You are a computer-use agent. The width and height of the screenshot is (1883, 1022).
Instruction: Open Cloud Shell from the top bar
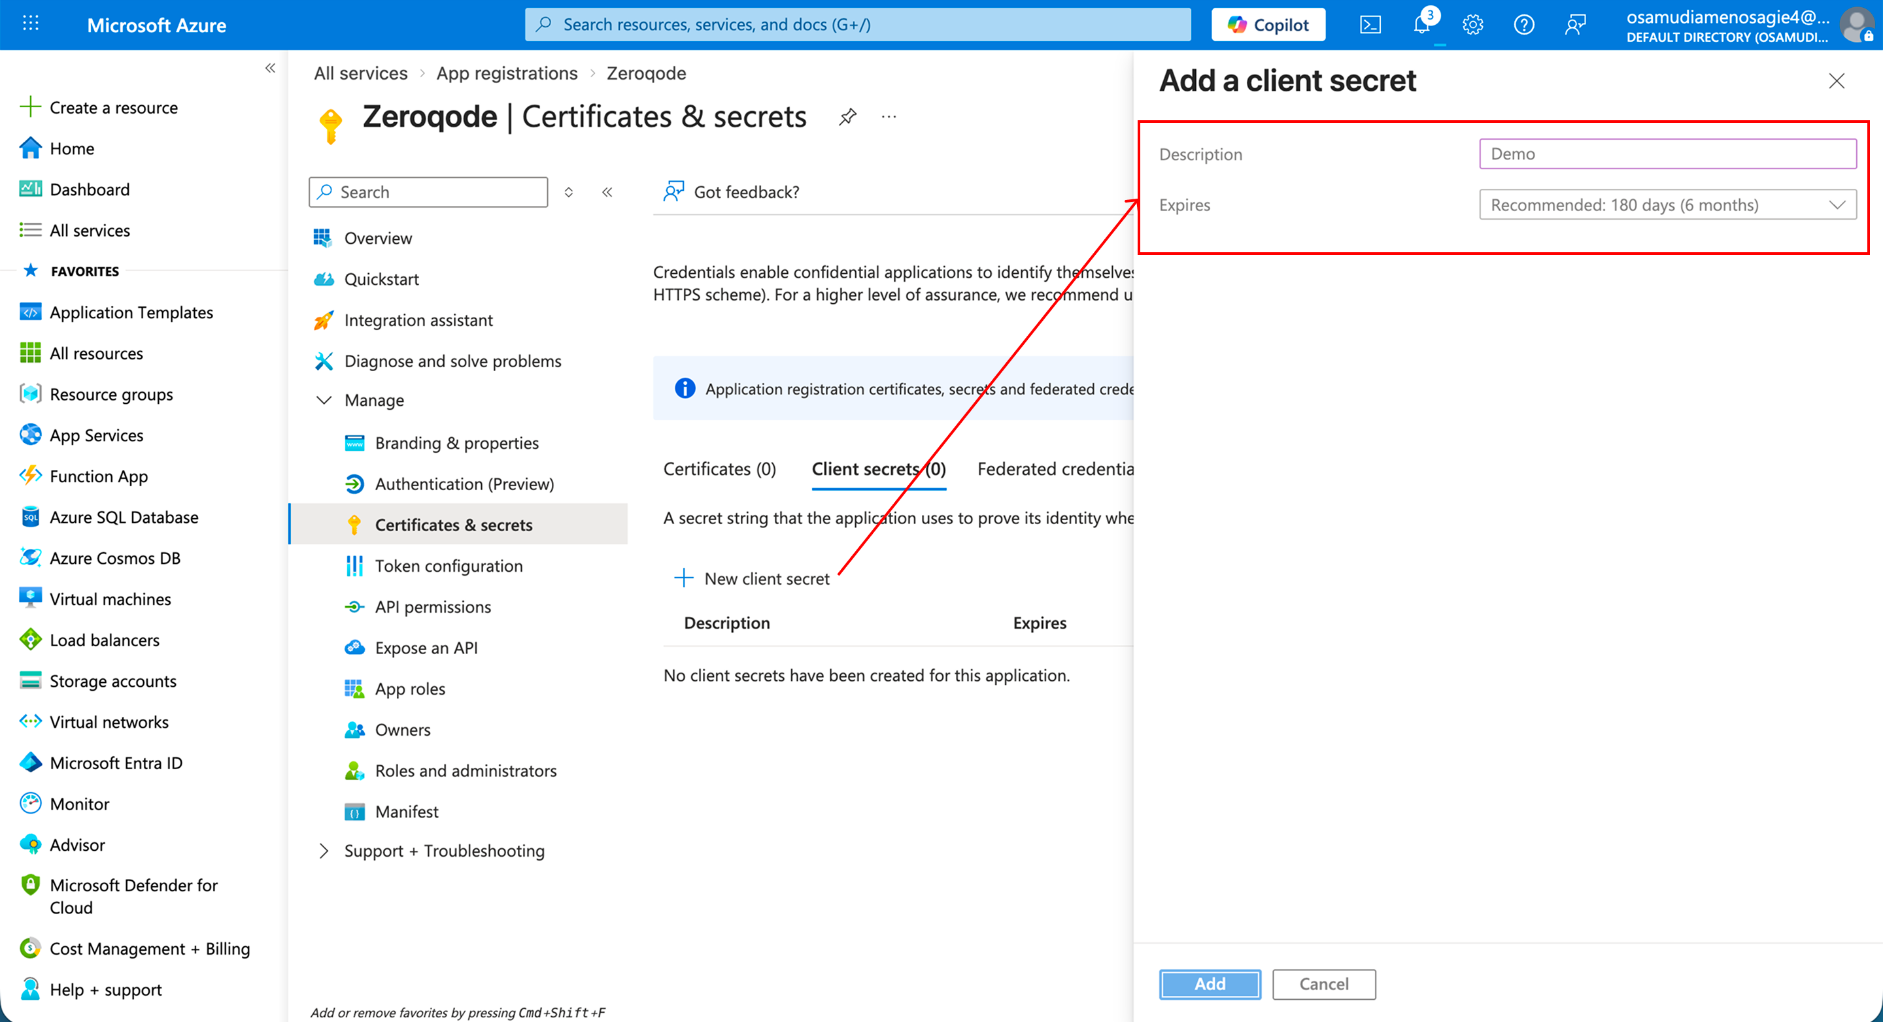click(x=1370, y=25)
